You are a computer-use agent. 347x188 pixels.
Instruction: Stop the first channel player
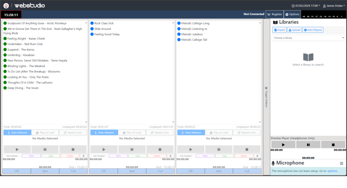pos(73,149)
